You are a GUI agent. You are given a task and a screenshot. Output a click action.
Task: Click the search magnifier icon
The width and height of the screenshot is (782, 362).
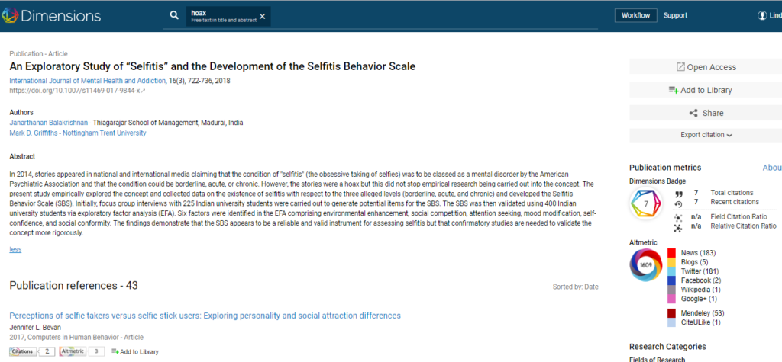[x=175, y=15]
